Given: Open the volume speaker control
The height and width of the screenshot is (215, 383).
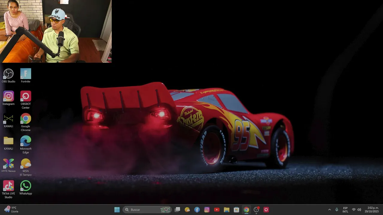Looking at the screenshot, I should 359,210.
